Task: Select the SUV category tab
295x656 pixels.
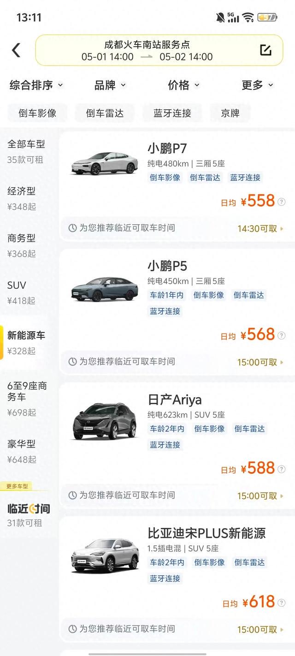Action: [21, 292]
